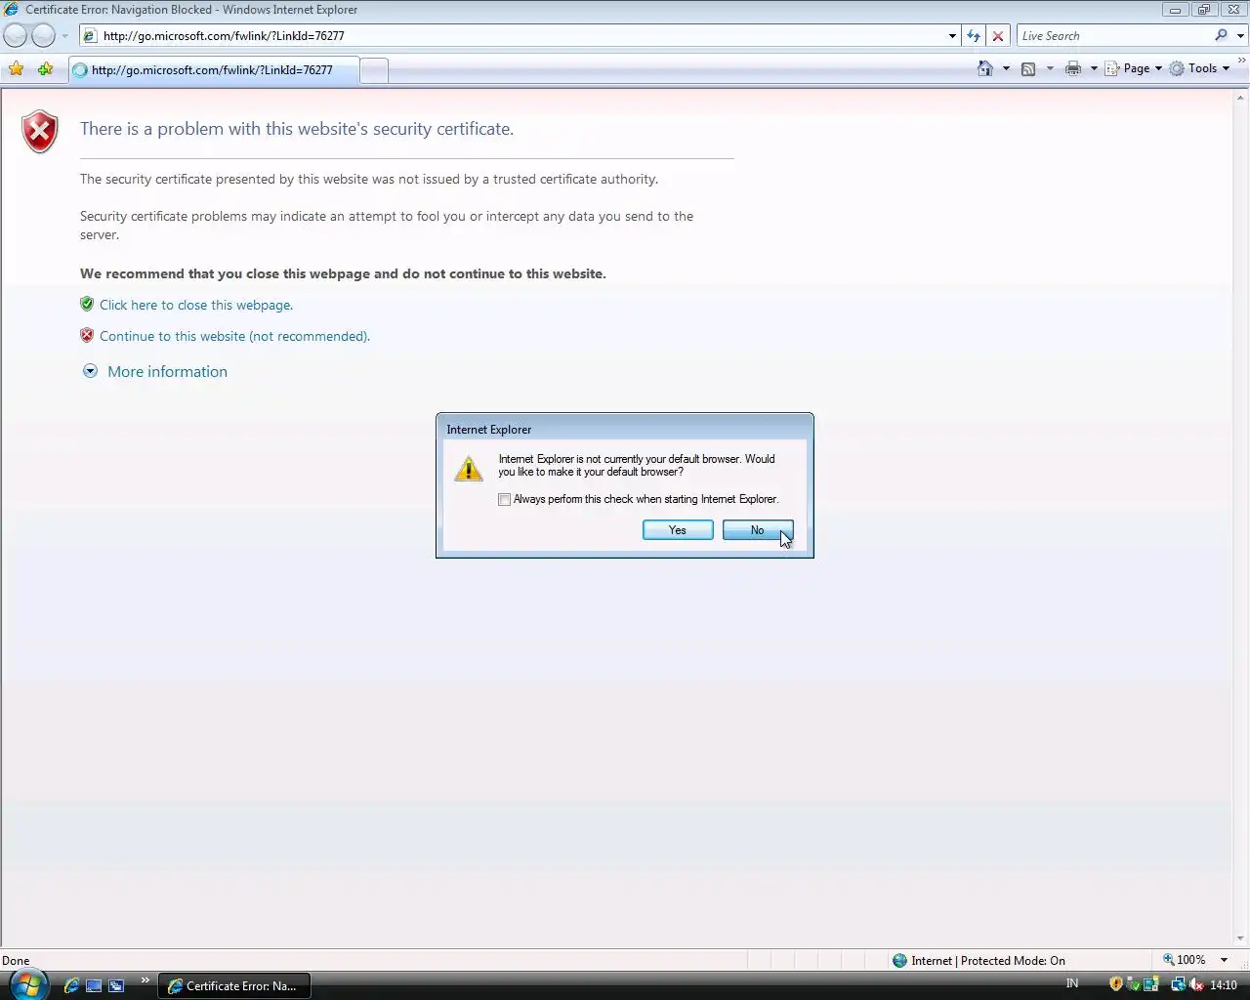Viewport: 1250px width, 1000px height.
Task: Open a new blank tab
Action: click(374, 70)
